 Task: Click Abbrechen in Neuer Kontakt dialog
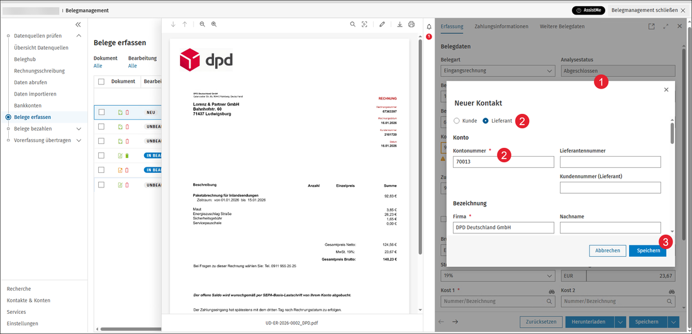608,250
